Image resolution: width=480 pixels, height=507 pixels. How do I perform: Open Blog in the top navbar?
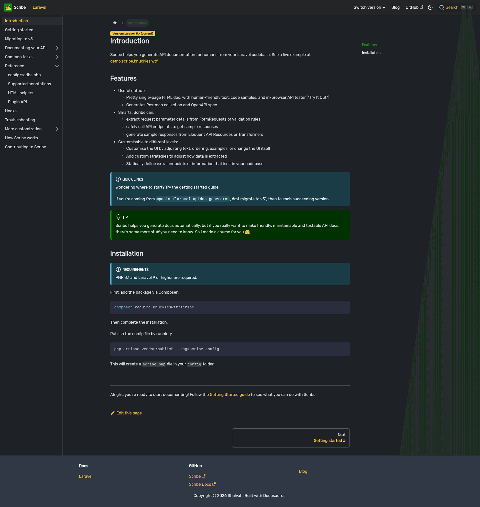(x=395, y=8)
